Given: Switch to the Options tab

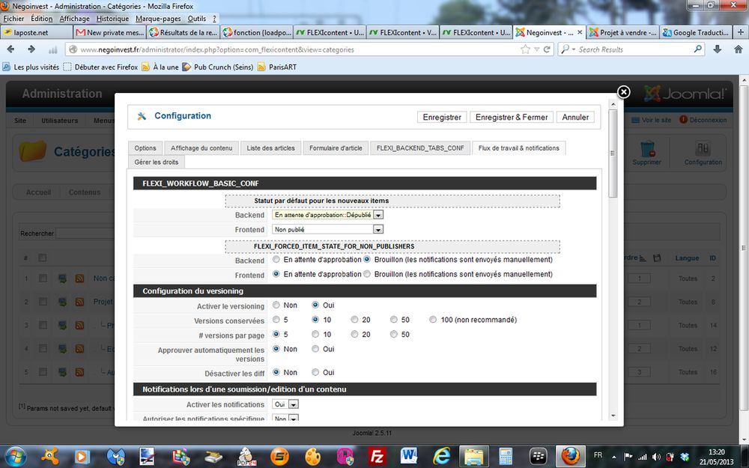Looking at the screenshot, I should [x=145, y=148].
